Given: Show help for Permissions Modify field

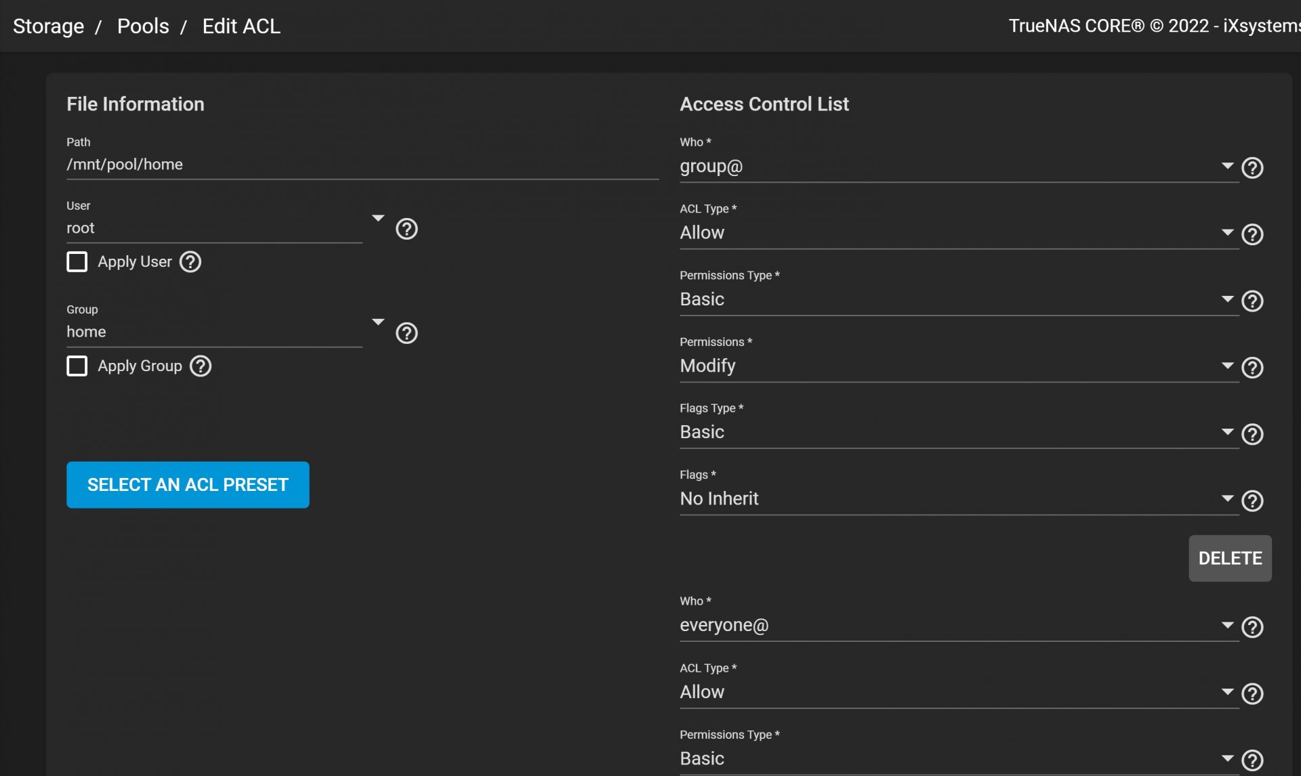Looking at the screenshot, I should pyautogui.click(x=1252, y=367).
